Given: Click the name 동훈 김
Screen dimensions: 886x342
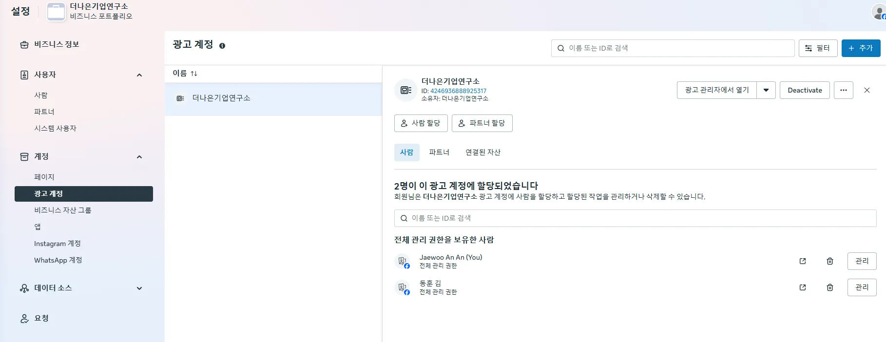Looking at the screenshot, I should pos(430,284).
